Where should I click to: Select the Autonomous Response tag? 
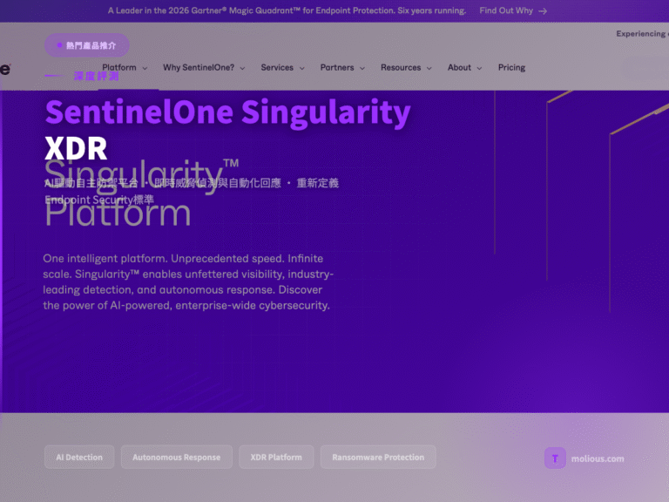click(x=176, y=458)
